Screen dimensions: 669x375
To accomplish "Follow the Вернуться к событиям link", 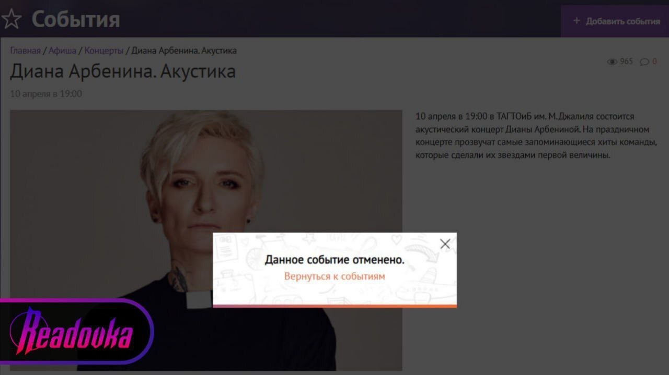I will click(x=334, y=276).
